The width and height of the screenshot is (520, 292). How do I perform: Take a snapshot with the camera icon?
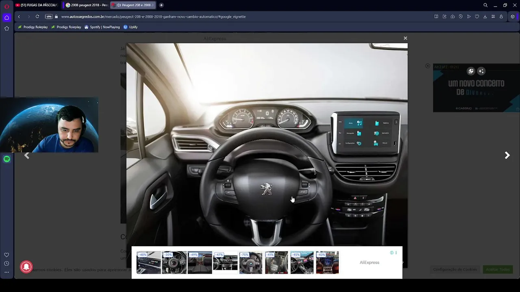(452, 17)
